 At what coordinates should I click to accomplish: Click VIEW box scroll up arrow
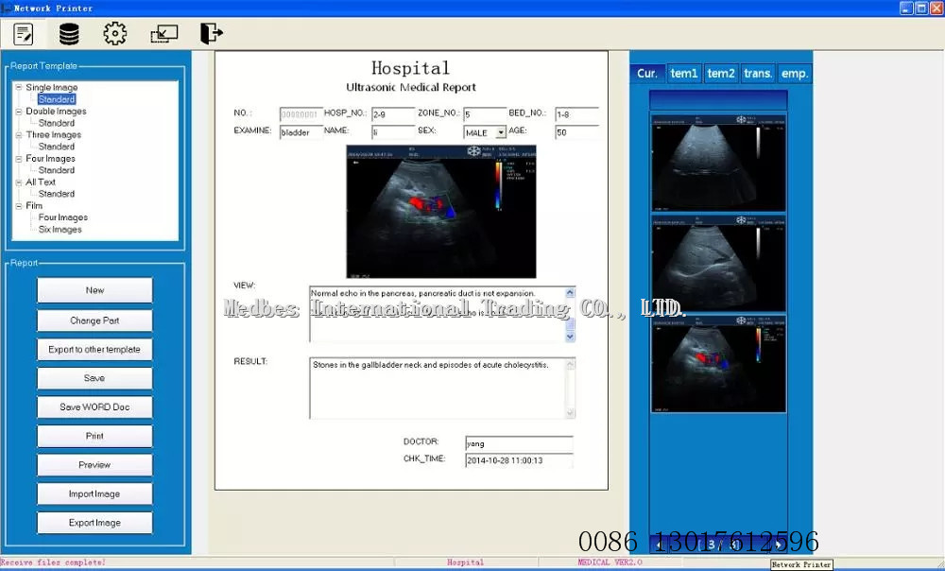point(570,293)
